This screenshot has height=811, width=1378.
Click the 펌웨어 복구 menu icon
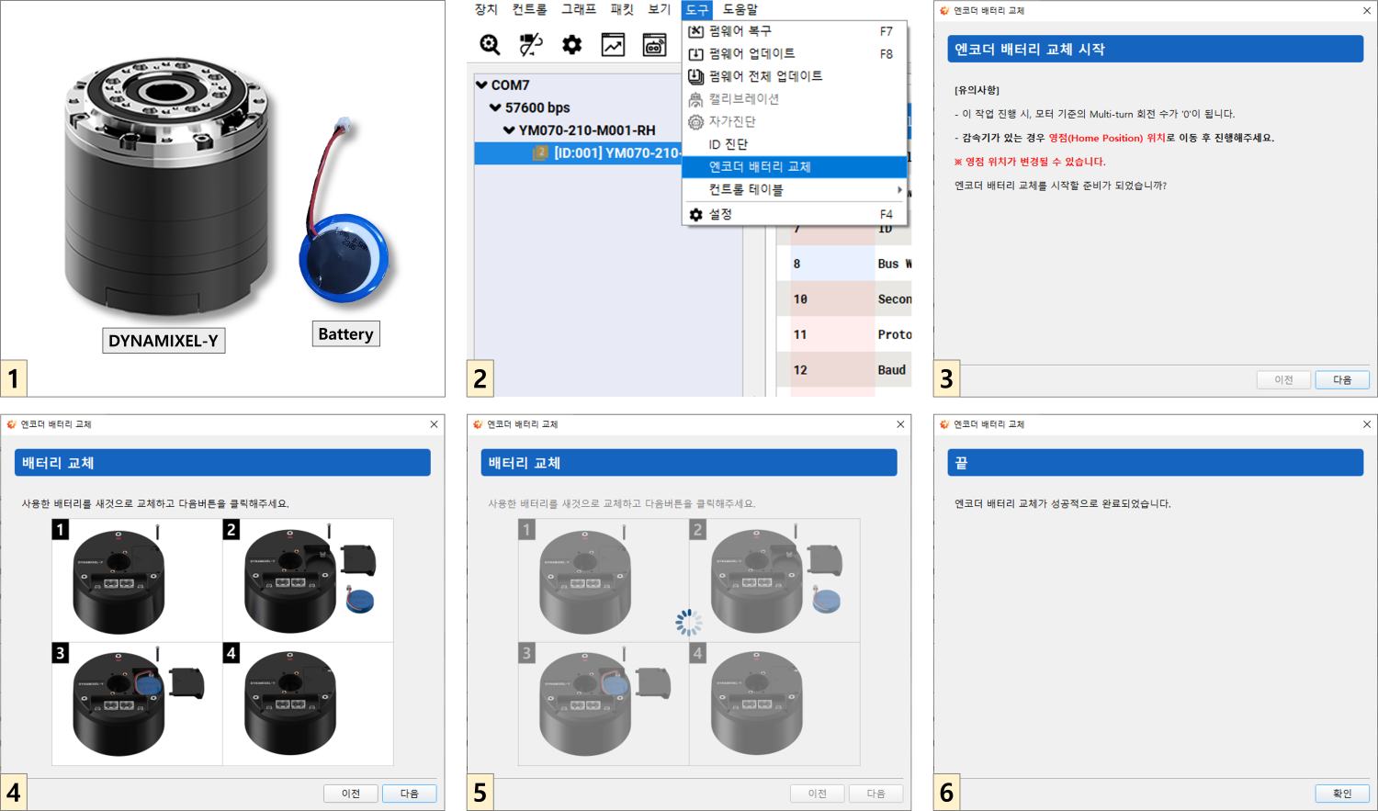695,31
